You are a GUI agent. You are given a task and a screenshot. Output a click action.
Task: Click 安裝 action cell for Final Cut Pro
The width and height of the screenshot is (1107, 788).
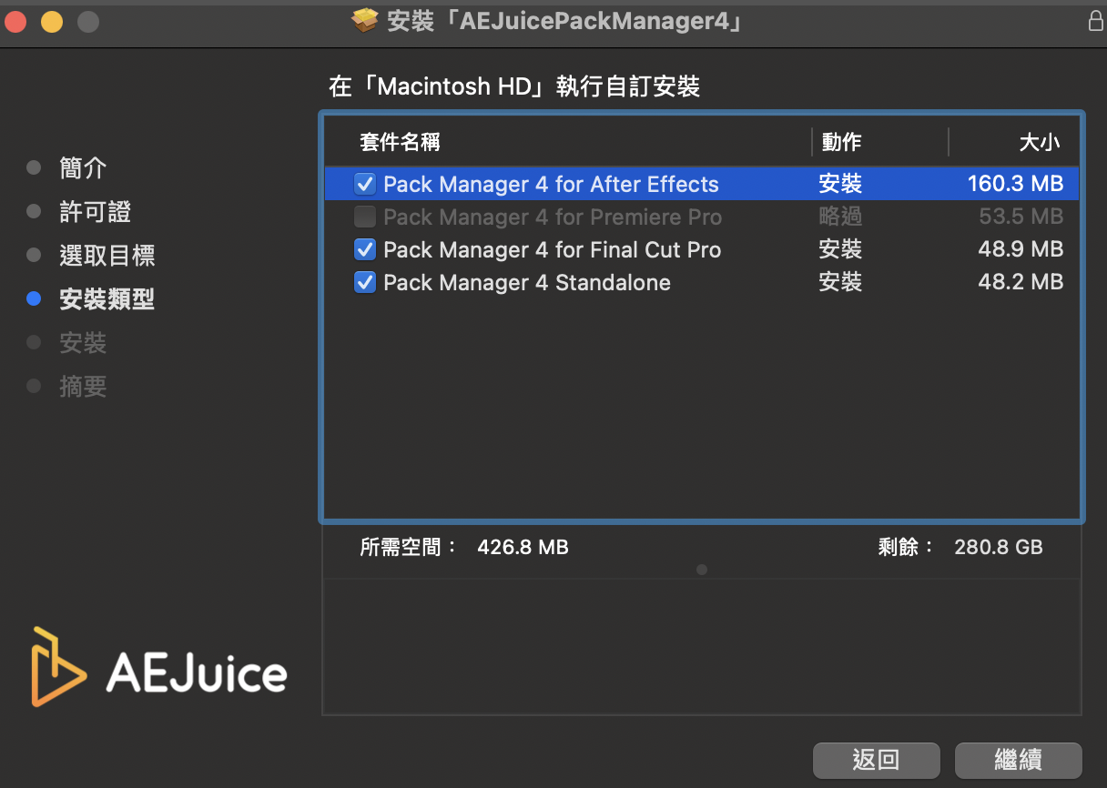840,249
